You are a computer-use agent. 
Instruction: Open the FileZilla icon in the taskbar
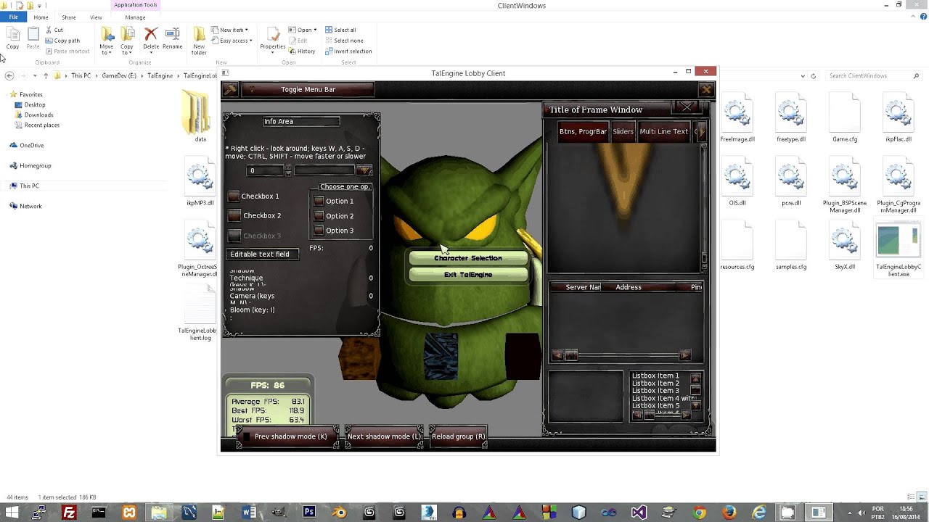click(69, 513)
